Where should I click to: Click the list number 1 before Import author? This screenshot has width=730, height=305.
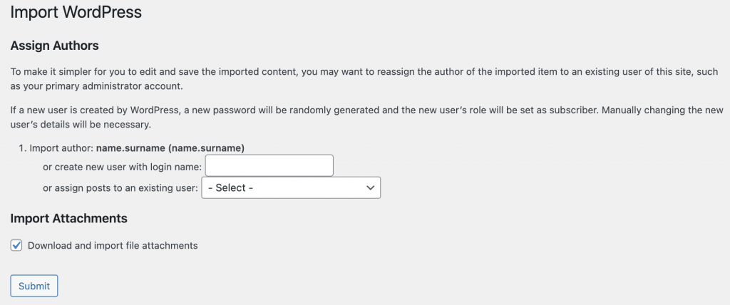pos(21,148)
